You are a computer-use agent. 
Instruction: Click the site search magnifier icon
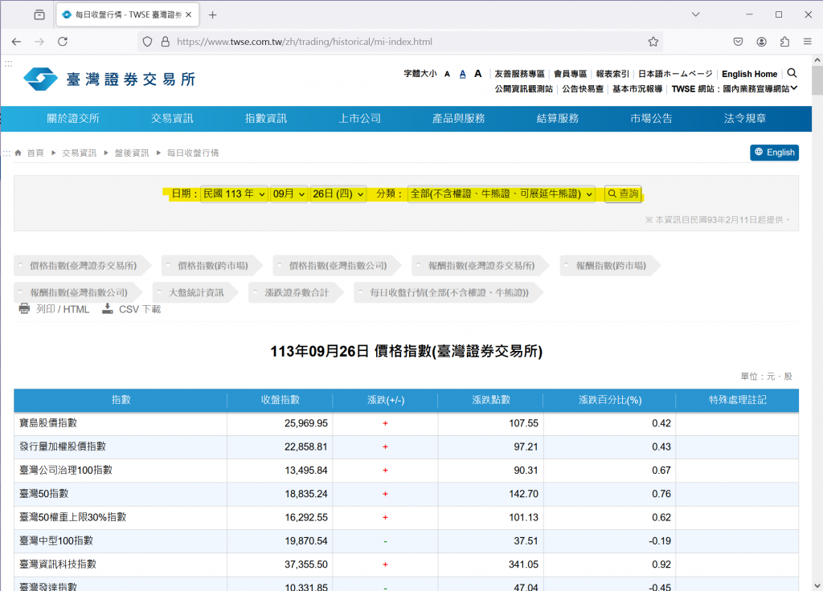click(792, 73)
